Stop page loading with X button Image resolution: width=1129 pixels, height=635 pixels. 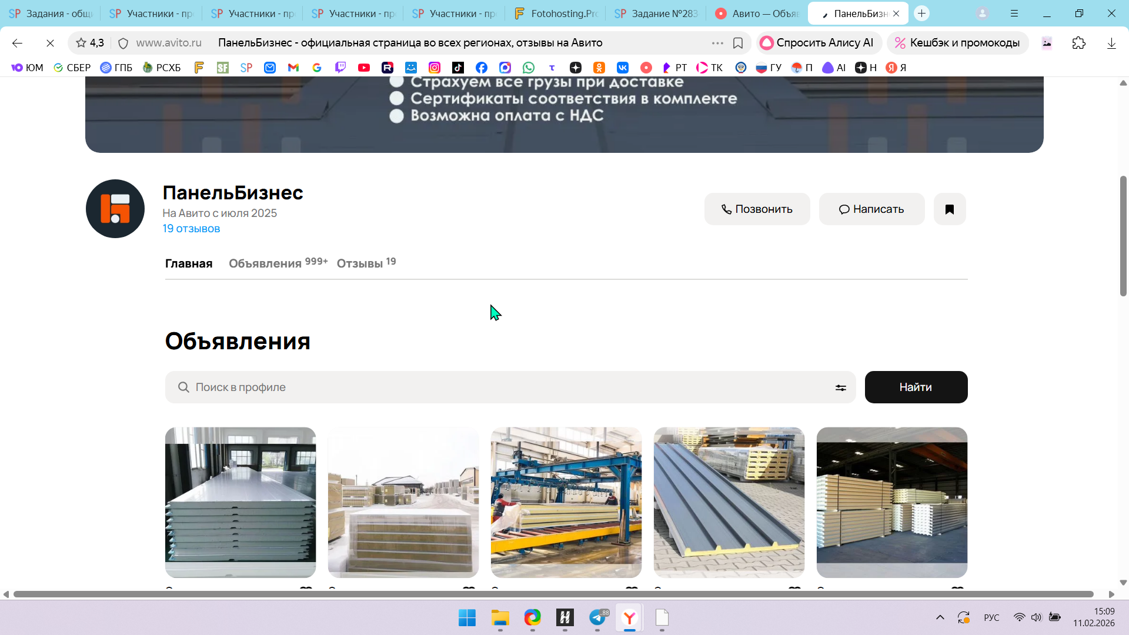pyautogui.click(x=50, y=43)
